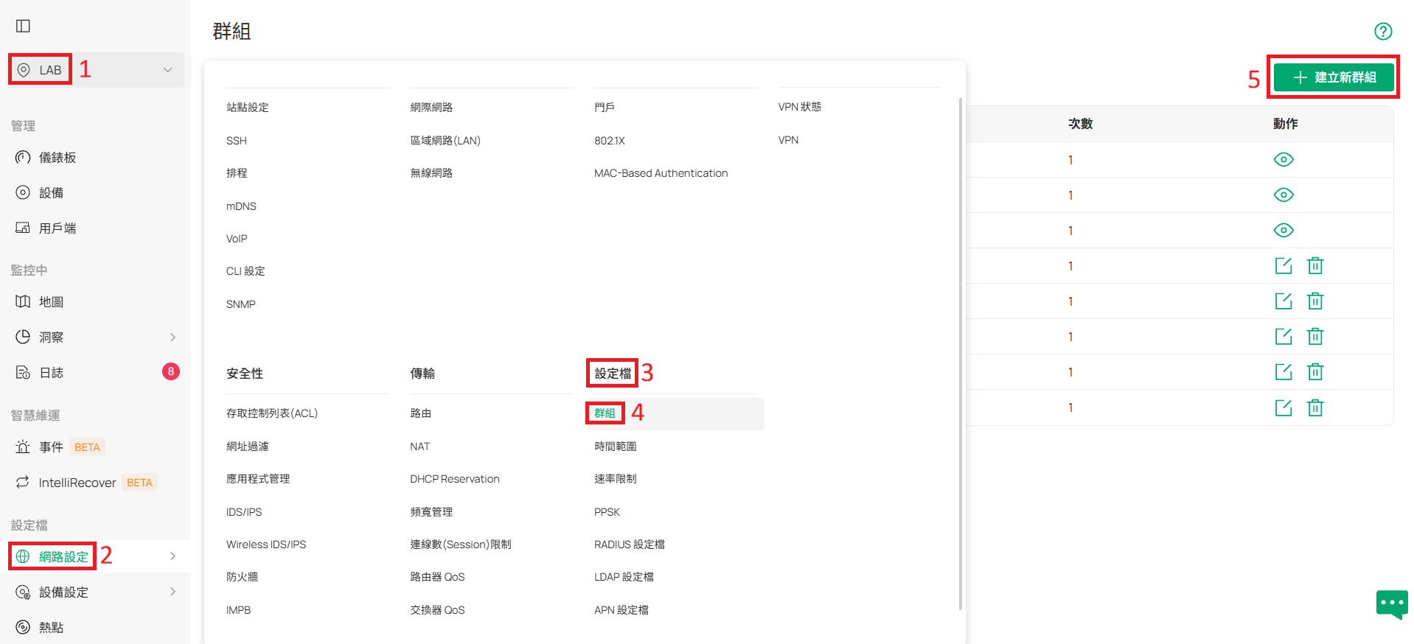Click the 儀錶板 dashboard gauge icon
This screenshot has width=1414, height=644.
click(x=23, y=157)
